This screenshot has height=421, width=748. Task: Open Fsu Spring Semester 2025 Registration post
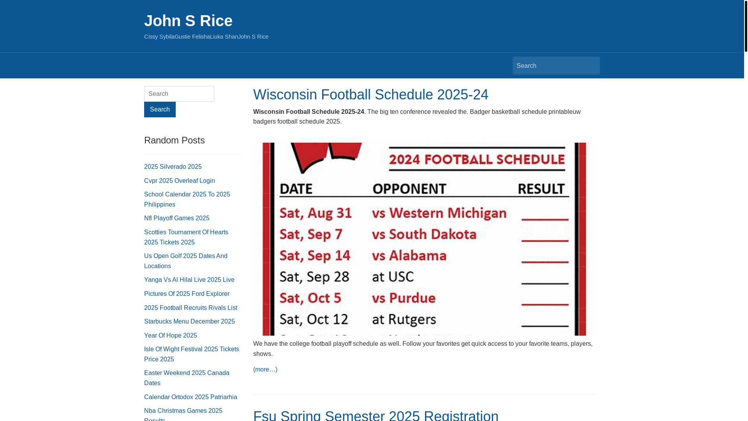click(x=376, y=415)
